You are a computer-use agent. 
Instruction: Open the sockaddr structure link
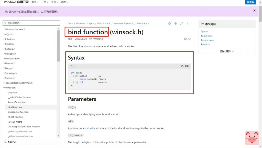[x=90, y=128]
